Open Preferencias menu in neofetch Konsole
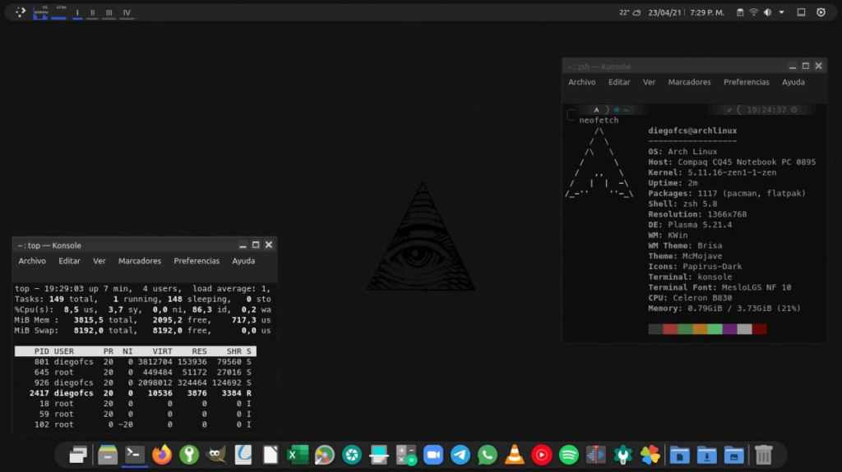The width and height of the screenshot is (842, 472). (746, 82)
